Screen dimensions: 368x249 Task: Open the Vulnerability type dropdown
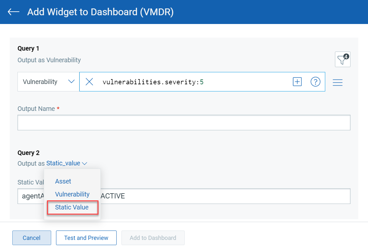48,82
